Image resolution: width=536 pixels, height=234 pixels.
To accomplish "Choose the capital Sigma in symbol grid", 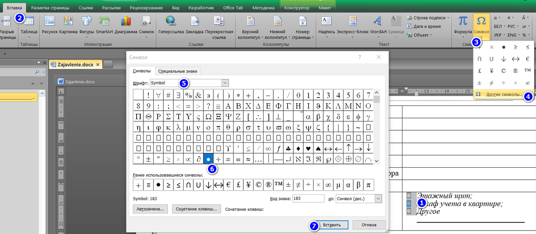I will (169, 117).
